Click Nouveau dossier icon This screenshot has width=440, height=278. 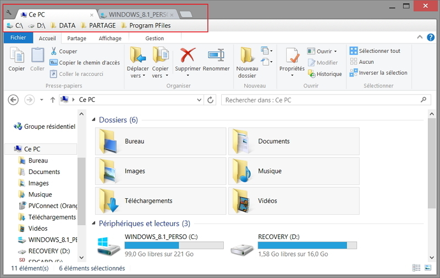coord(247,55)
